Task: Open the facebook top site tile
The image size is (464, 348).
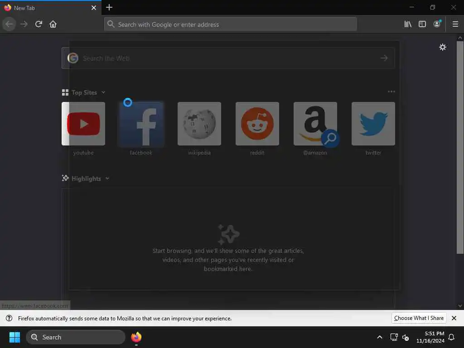Action: (x=141, y=124)
